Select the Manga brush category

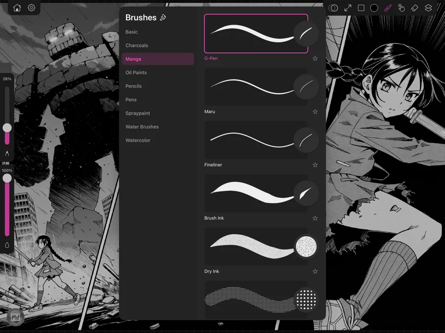158,59
